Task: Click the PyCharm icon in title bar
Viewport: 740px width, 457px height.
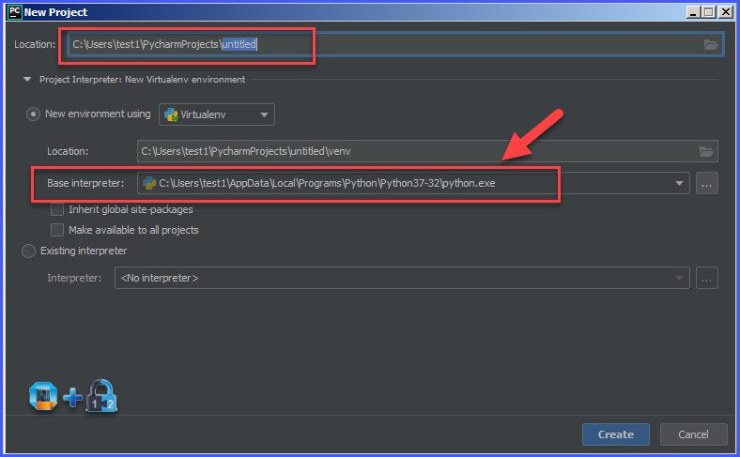Action: coord(15,12)
